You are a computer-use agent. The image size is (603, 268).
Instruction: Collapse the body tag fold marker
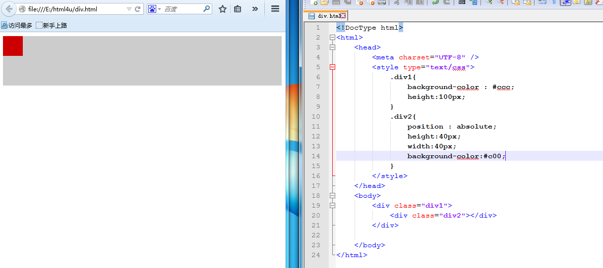coord(332,196)
